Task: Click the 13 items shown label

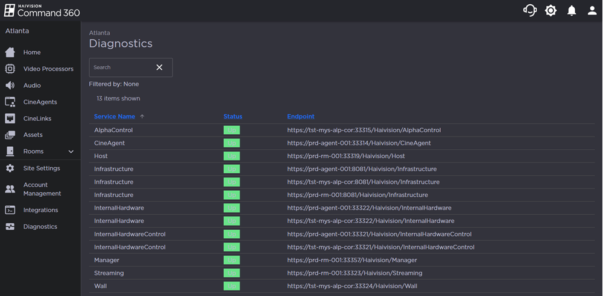Action: click(x=118, y=98)
